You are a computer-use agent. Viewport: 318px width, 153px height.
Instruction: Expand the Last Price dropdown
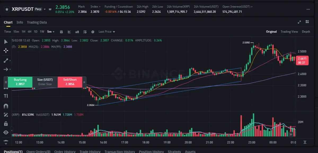coord(107,32)
